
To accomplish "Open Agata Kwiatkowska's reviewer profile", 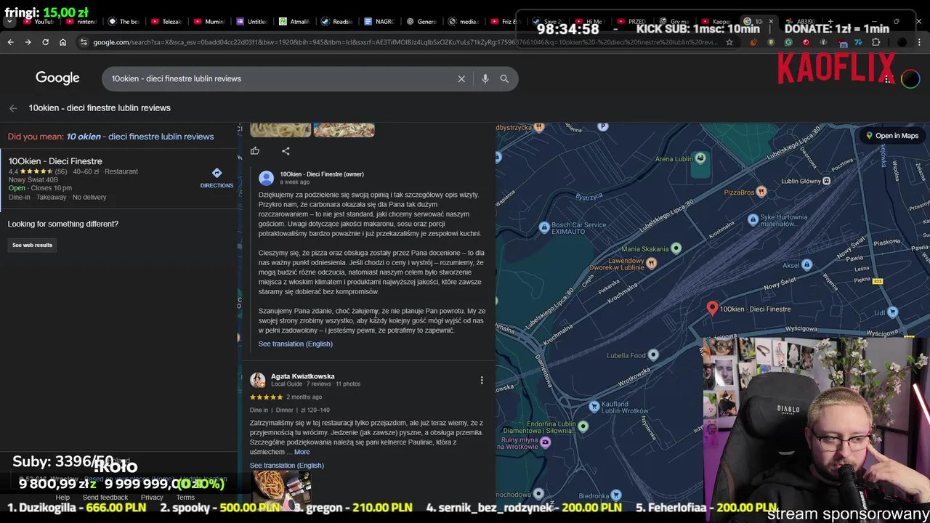I will click(302, 376).
